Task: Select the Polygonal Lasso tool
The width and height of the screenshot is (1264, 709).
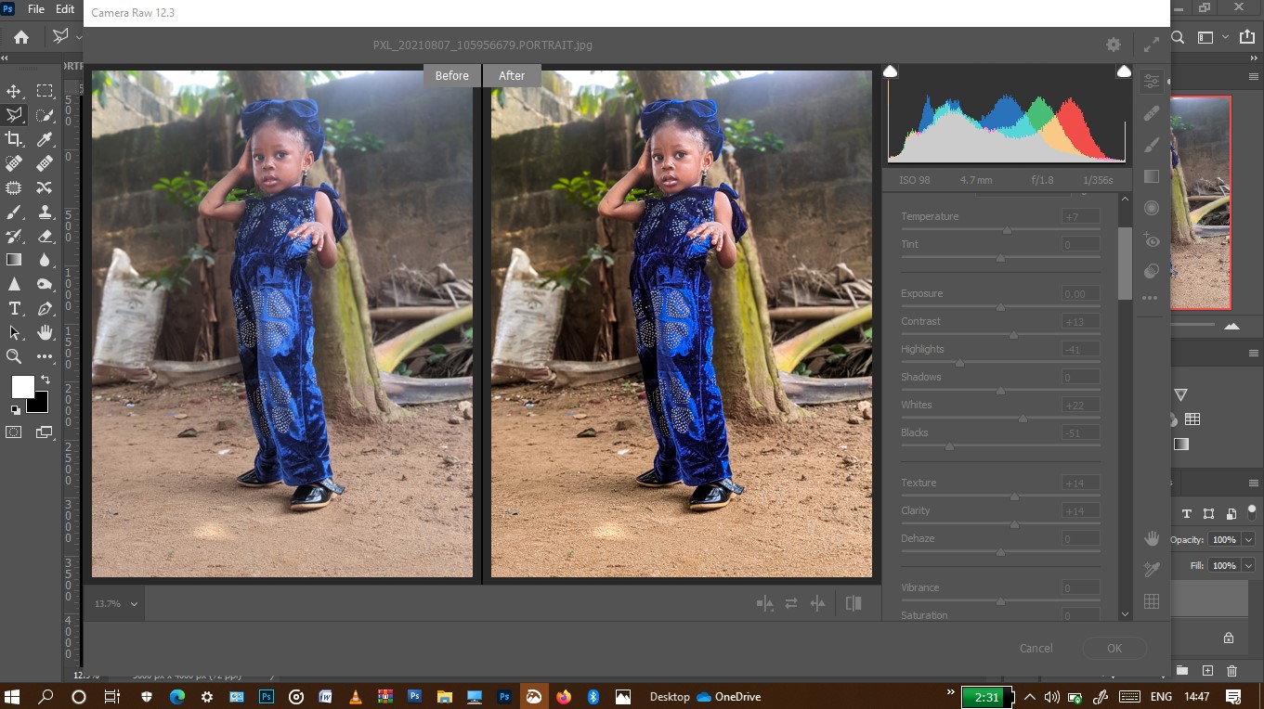Action: pyautogui.click(x=14, y=115)
